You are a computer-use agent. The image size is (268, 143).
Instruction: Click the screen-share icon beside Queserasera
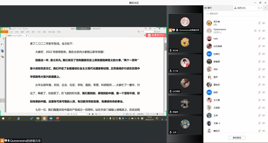(x=255, y=31)
